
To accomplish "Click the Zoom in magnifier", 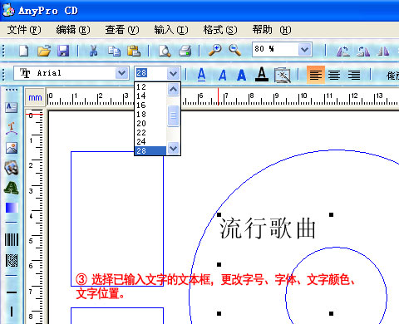I will pyautogui.click(x=214, y=51).
